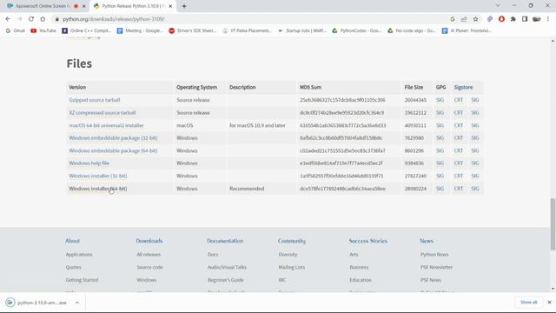Open Windows help file link

pyautogui.click(x=89, y=163)
